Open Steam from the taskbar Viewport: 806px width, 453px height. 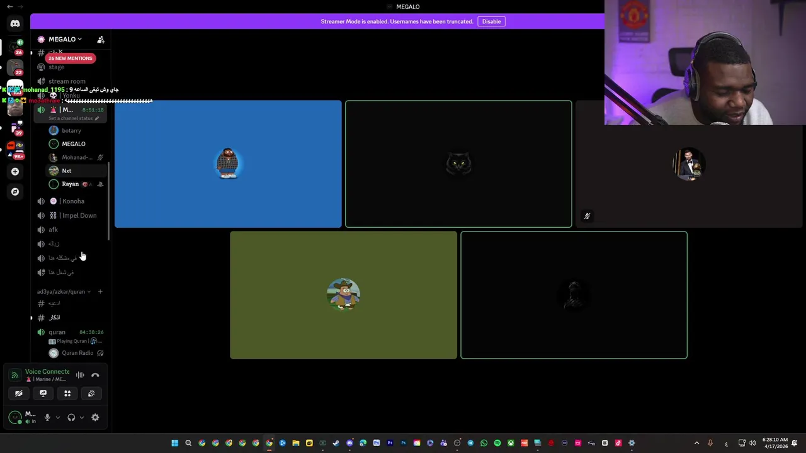[x=336, y=443]
